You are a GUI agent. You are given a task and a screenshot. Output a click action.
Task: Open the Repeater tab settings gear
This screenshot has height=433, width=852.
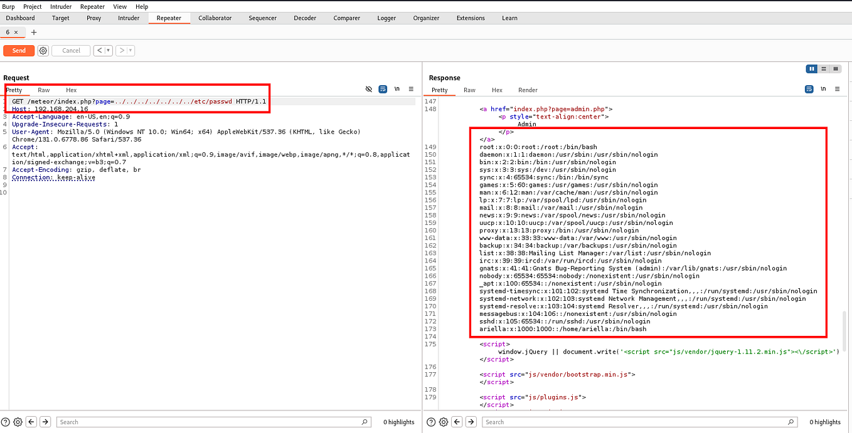(42, 50)
